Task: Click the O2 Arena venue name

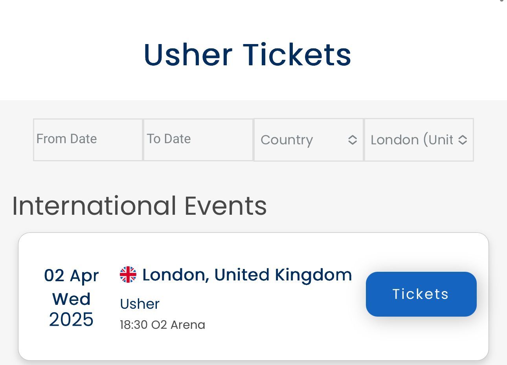Action: [178, 325]
